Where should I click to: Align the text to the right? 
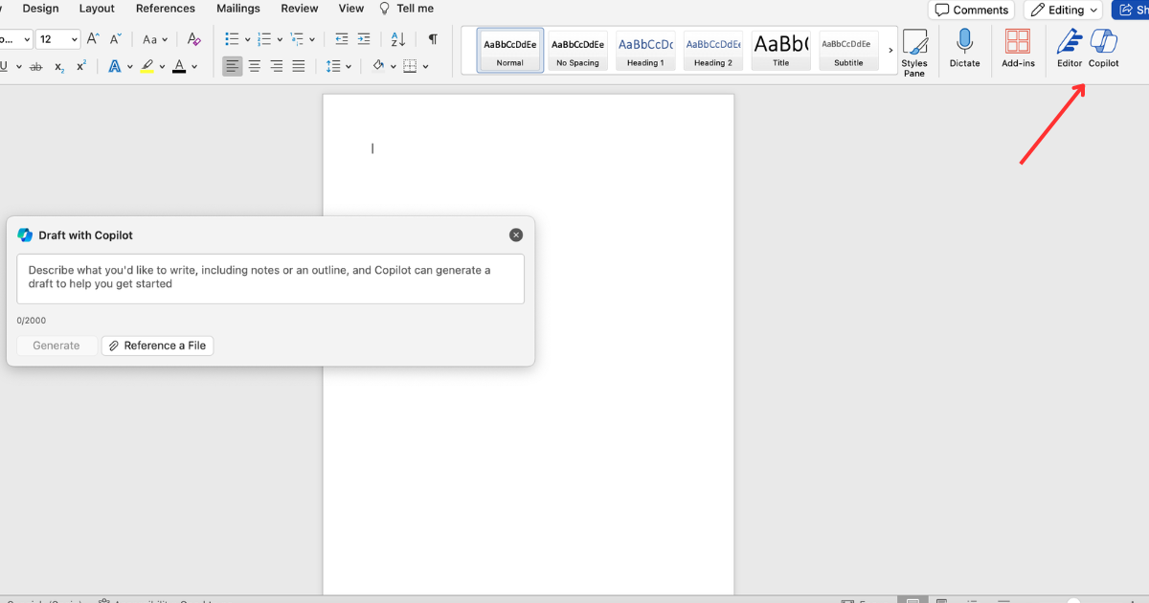click(277, 66)
